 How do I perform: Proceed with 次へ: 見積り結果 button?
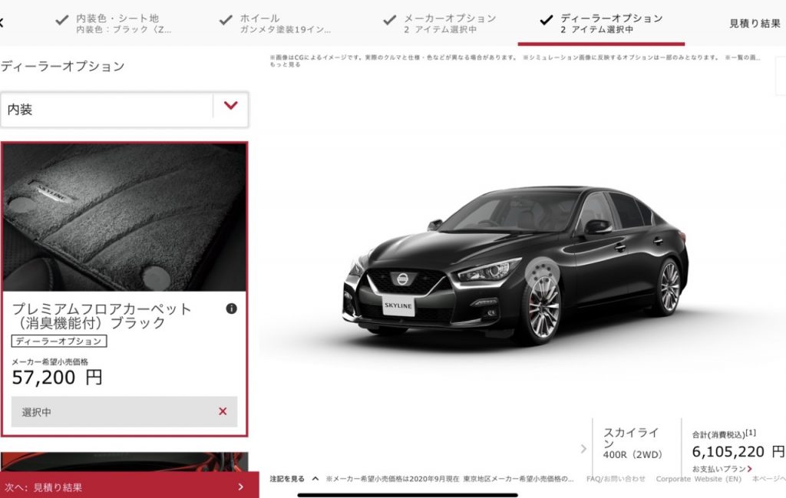point(129,486)
